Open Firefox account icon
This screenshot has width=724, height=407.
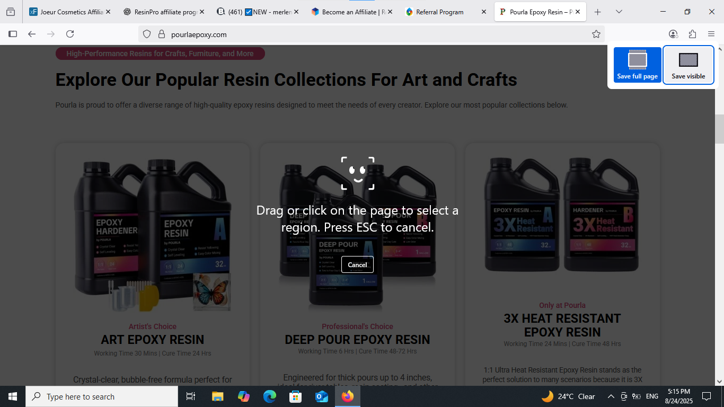coord(673,34)
